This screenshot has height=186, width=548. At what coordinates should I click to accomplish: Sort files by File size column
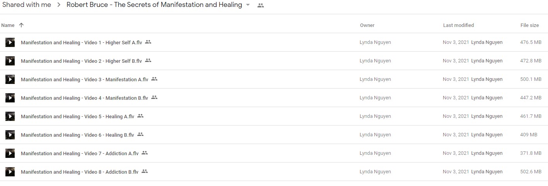[x=529, y=25]
